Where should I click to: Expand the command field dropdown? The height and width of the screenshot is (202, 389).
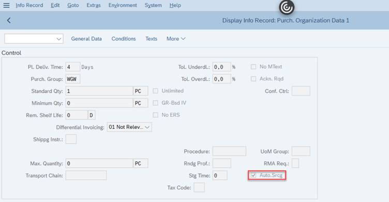(59, 39)
